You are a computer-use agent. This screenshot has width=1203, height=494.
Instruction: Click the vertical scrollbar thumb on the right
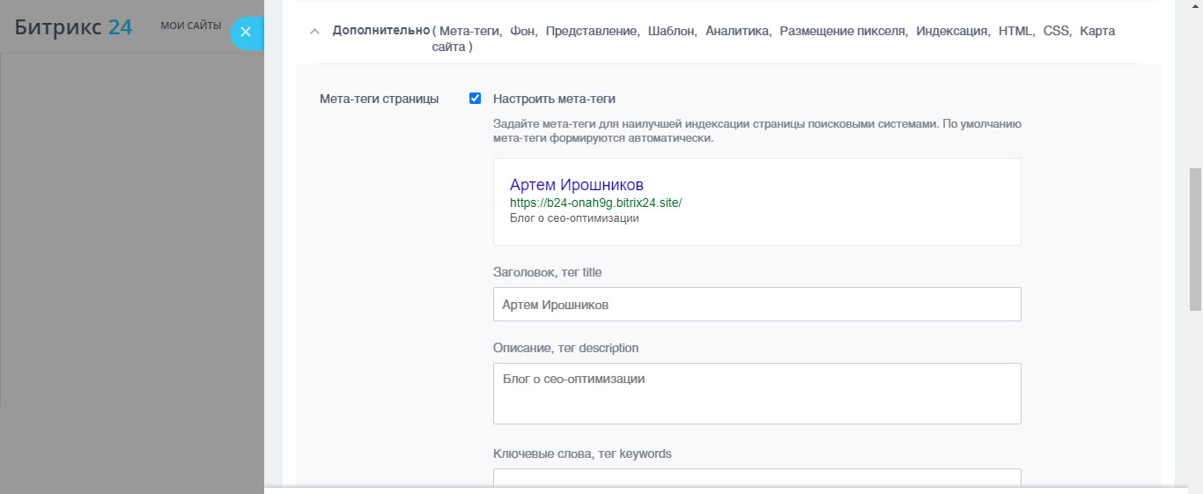tap(1195, 239)
